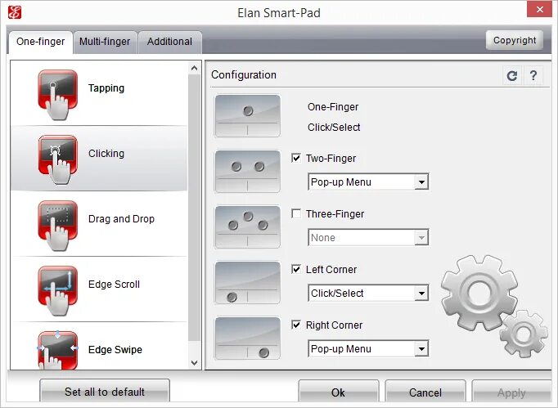Click the Copyright button
Image resolution: width=558 pixels, height=408 pixels.
[x=515, y=40]
